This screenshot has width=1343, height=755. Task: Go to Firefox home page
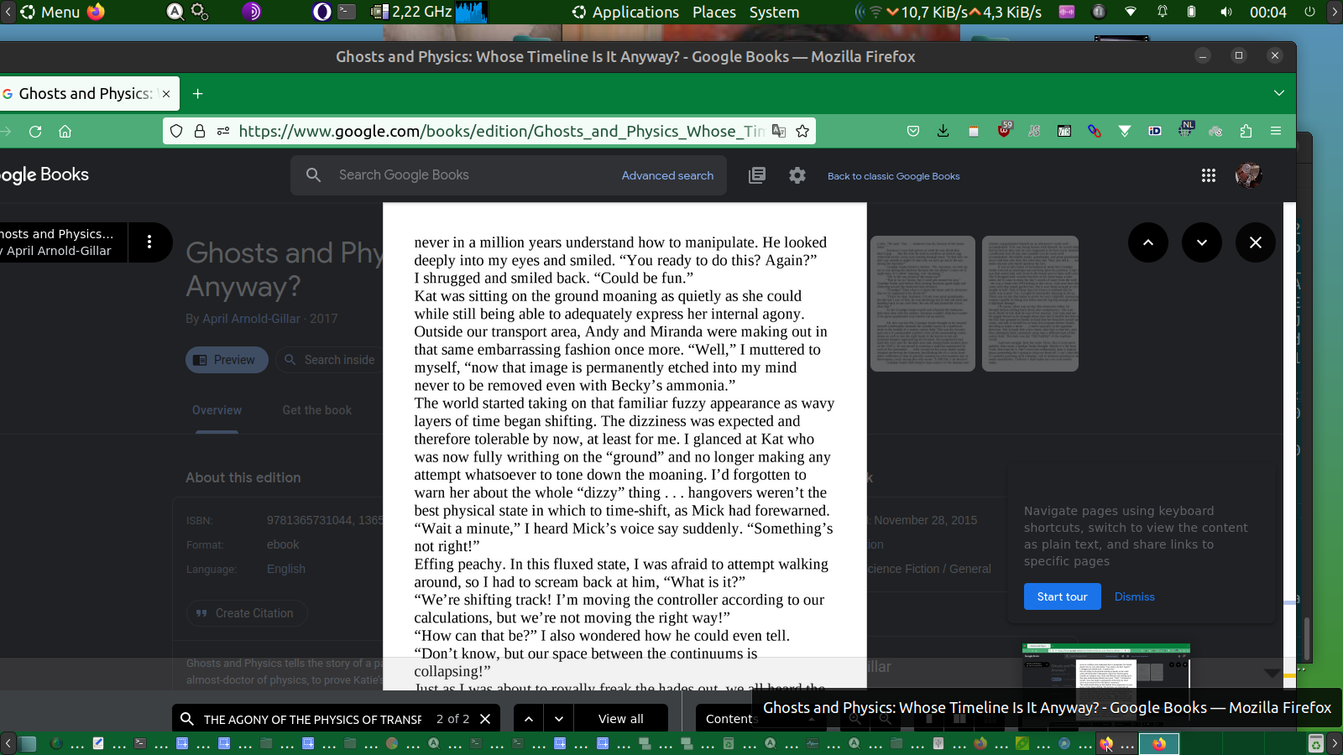65,131
